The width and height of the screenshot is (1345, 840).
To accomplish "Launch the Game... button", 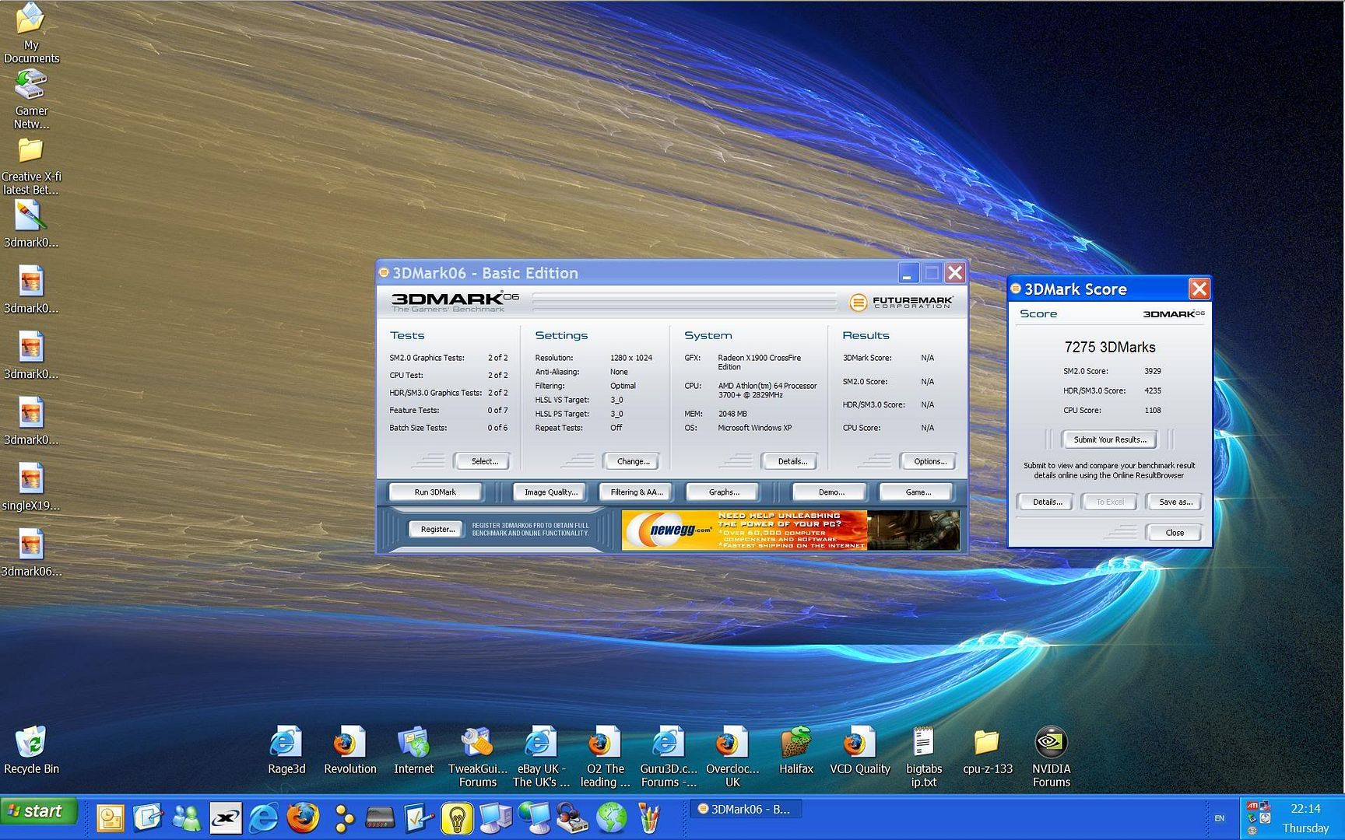I will pyautogui.click(x=917, y=492).
